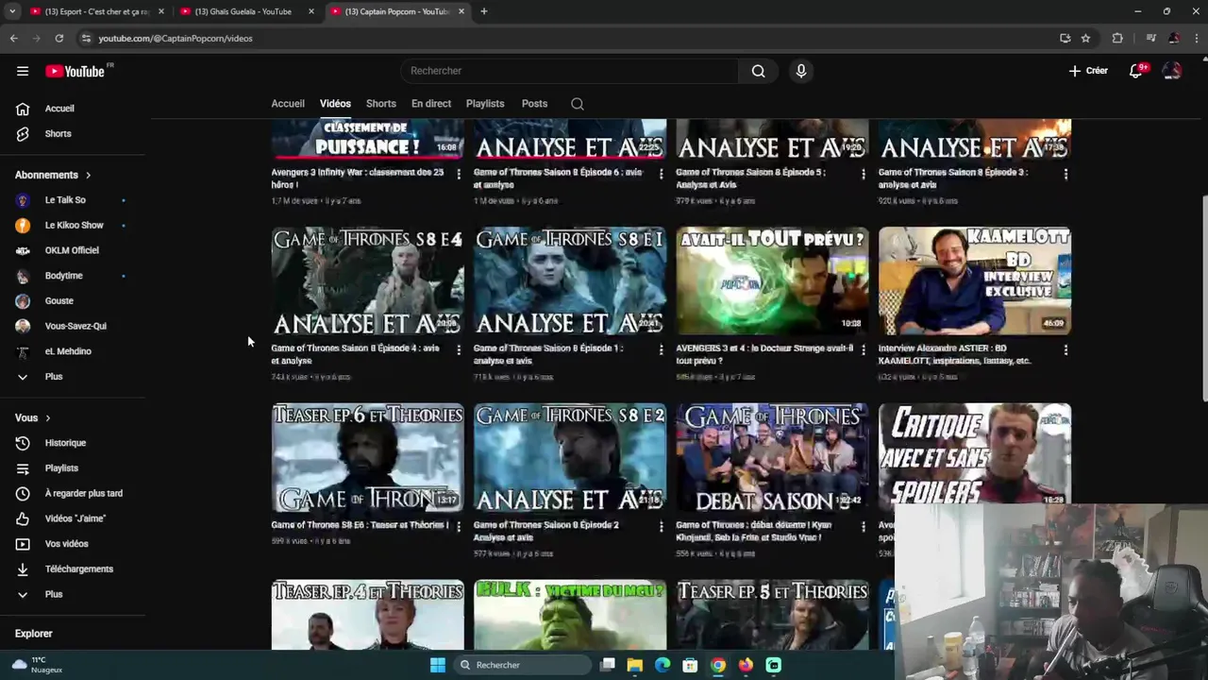This screenshot has height=680, width=1208.
Task: Switch to the channel Shorts tab
Action: point(381,104)
